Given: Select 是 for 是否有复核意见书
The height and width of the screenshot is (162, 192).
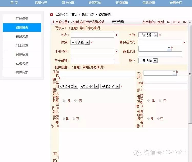Looking at the screenshot, I should (x=64, y=101).
